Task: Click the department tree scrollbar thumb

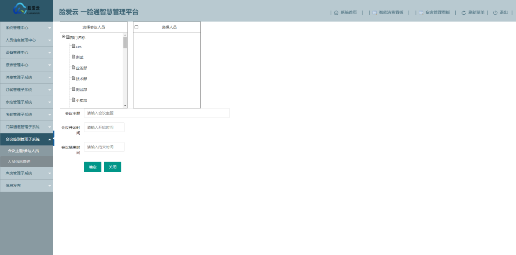Action: [125, 42]
